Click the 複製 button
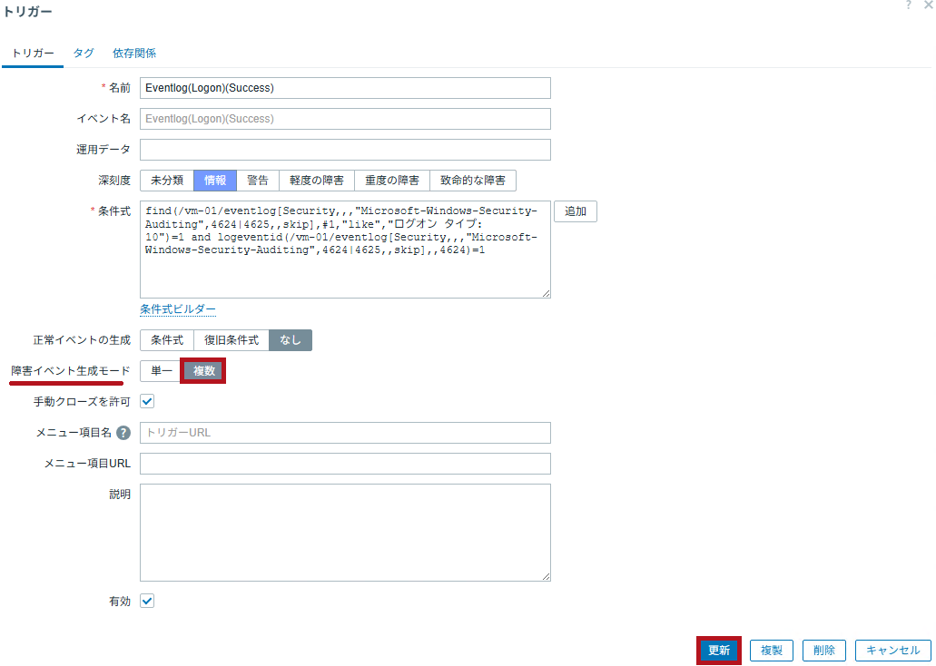Viewport: 936px width, 666px height. pos(772,651)
